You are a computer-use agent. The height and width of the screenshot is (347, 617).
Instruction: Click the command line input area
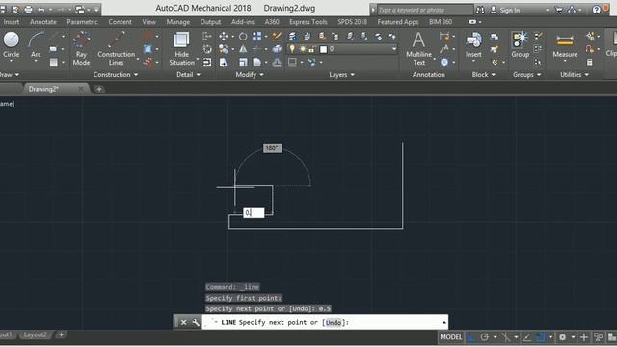(x=325, y=322)
